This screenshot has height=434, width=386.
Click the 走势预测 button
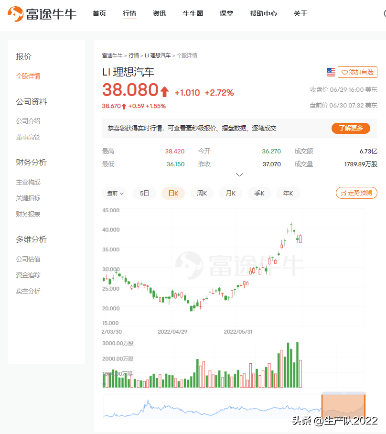click(356, 193)
